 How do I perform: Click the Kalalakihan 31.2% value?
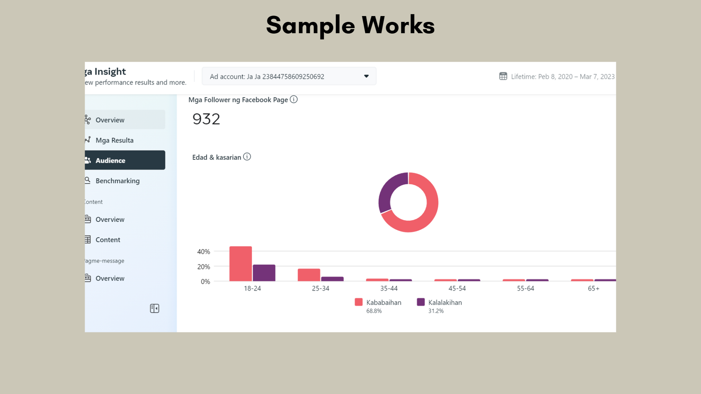(x=436, y=311)
